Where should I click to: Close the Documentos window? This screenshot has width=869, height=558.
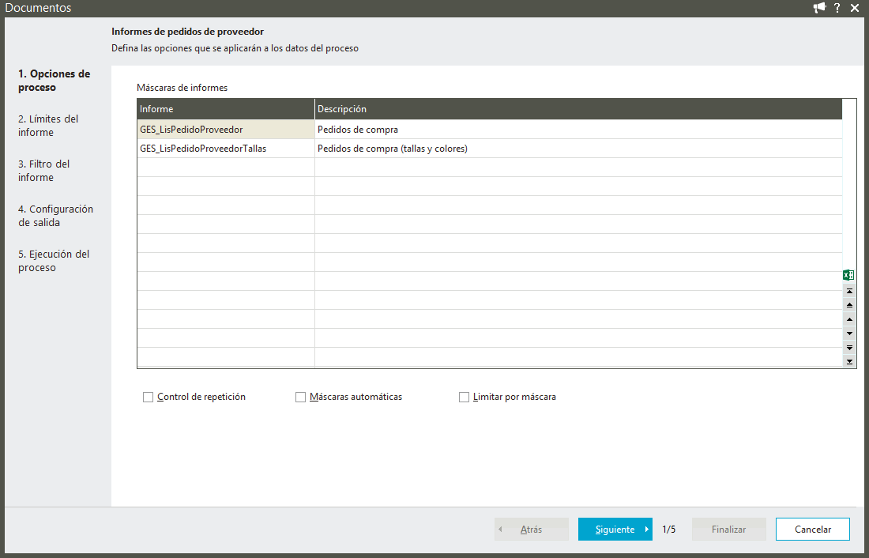click(855, 8)
